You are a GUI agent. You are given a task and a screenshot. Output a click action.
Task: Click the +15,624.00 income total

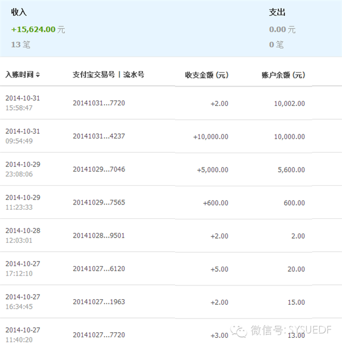coord(33,30)
